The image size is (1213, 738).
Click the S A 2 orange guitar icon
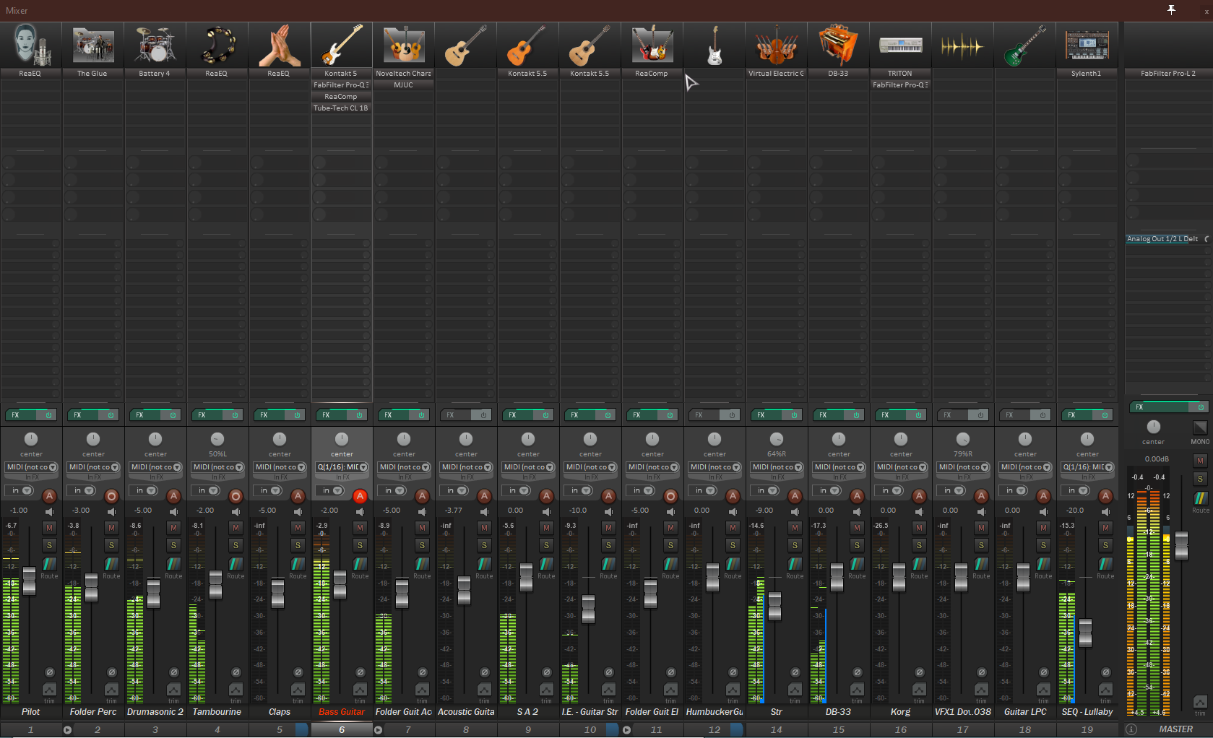click(x=528, y=45)
